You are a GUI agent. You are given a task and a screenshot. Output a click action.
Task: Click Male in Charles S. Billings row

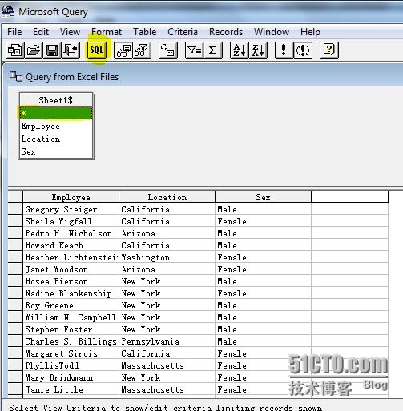point(263,341)
